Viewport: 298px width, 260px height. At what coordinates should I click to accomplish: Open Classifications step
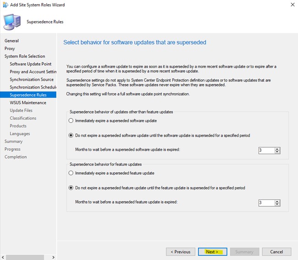[23, 118]
